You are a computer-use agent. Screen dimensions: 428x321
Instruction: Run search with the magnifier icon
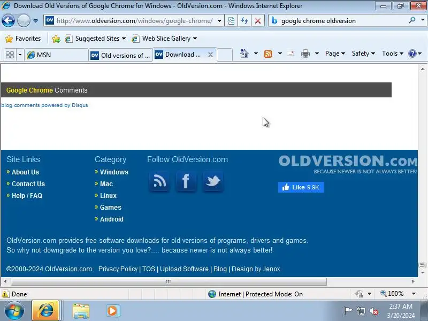coord(412,20)
